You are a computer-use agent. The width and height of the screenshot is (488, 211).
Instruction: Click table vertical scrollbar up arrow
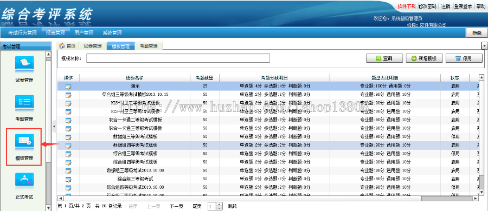[x=481, y=77]
